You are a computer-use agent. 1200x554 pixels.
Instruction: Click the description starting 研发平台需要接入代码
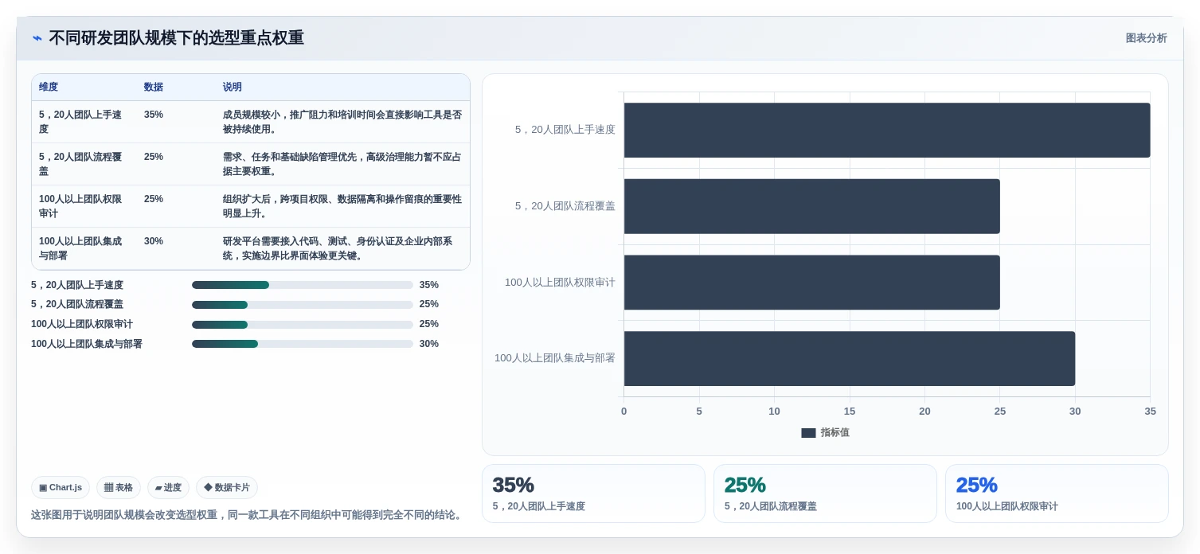click(x=338, y=248)
